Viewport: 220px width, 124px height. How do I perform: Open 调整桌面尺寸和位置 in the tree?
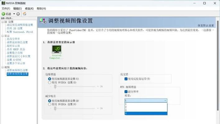(x=19, y=56)
